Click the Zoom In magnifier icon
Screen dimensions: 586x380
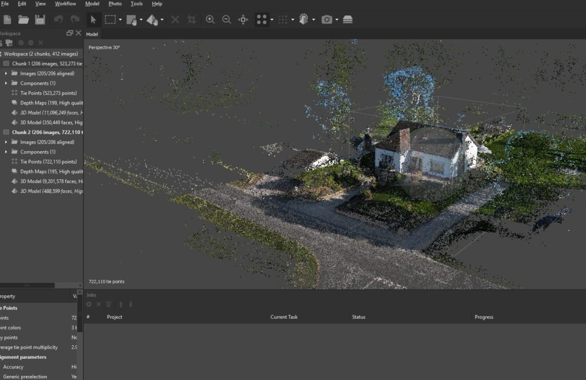[210, 19]
